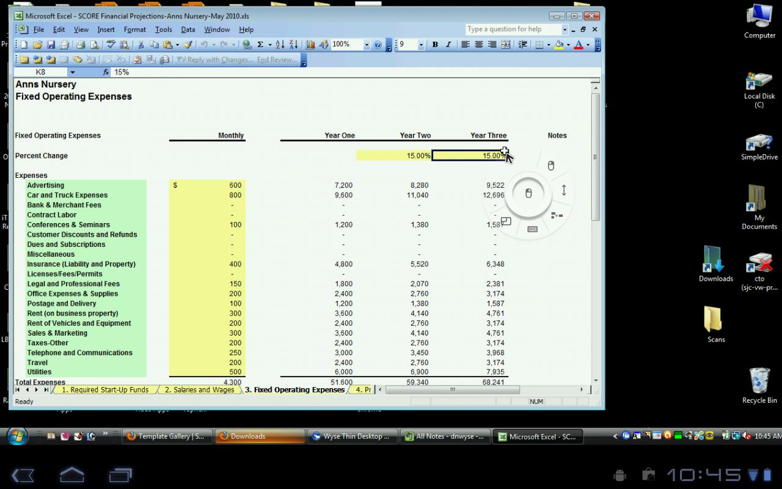Open Template Gallery taskbar button
782x489 pixels.
click(167, 436)
